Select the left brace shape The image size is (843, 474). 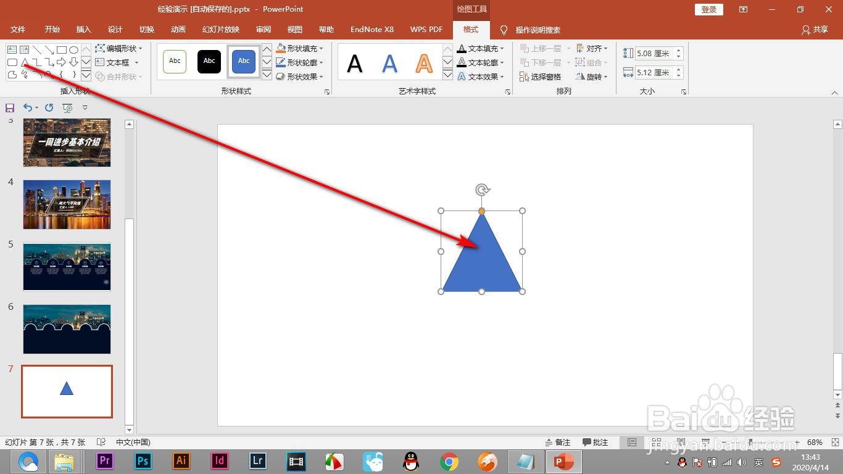click(61, 75)
